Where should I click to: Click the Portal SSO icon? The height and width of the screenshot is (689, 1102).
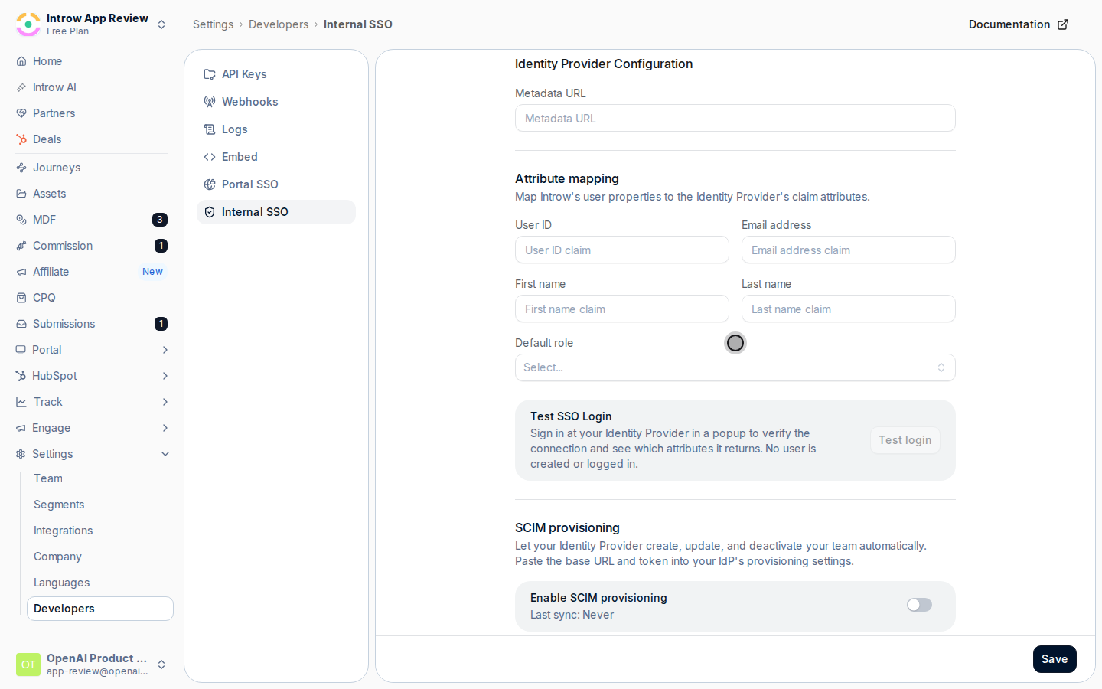tap(210, 184)
